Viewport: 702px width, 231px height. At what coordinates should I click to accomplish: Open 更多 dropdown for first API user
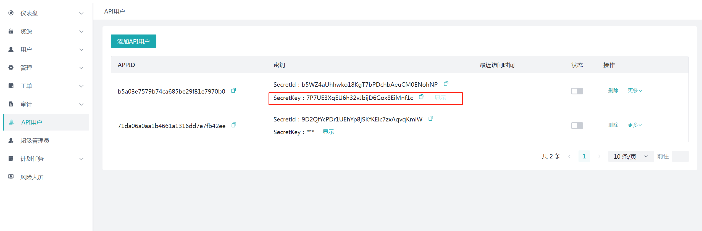click(635, 91)
